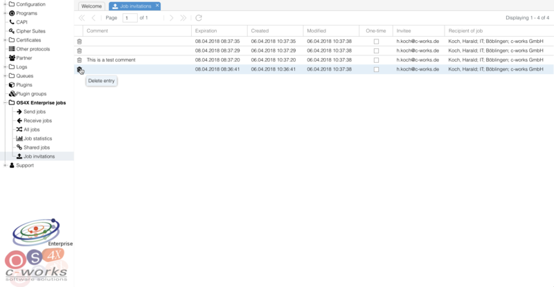Go to next page arrow

(172, 18)
